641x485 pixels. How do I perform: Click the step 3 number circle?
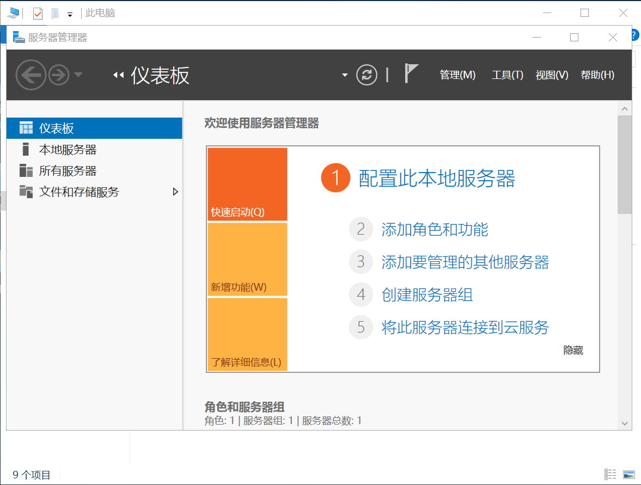(361, 262)
